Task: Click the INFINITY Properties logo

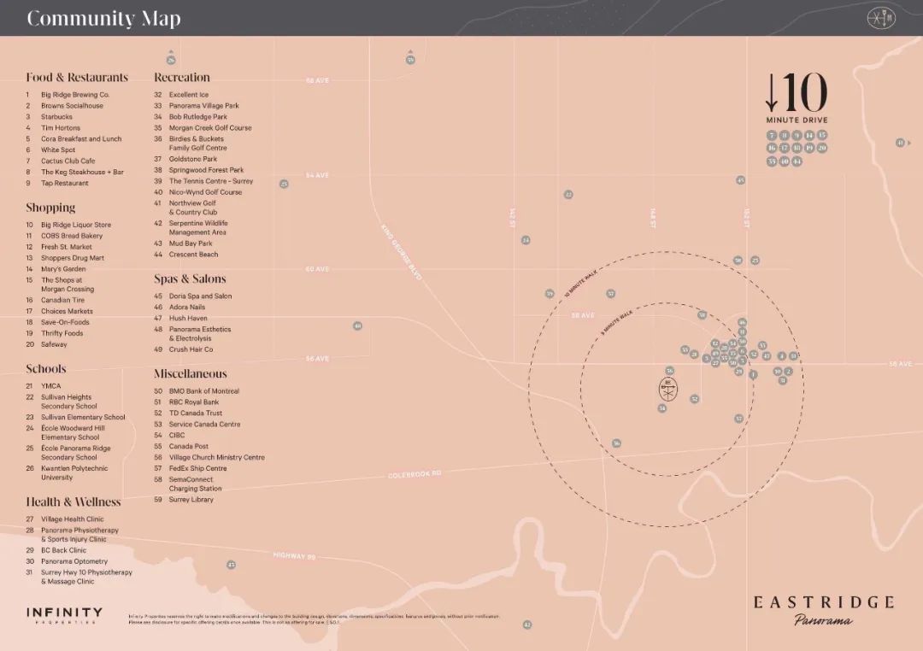Action: [65, 616]
